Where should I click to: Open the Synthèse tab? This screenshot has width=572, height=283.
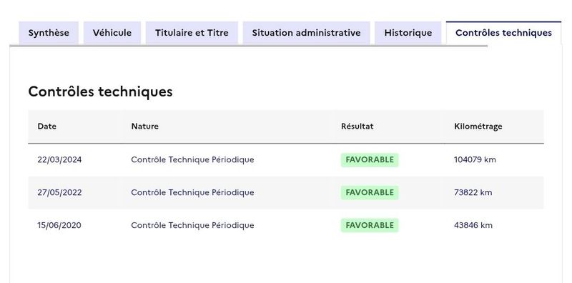pos(49,33)
